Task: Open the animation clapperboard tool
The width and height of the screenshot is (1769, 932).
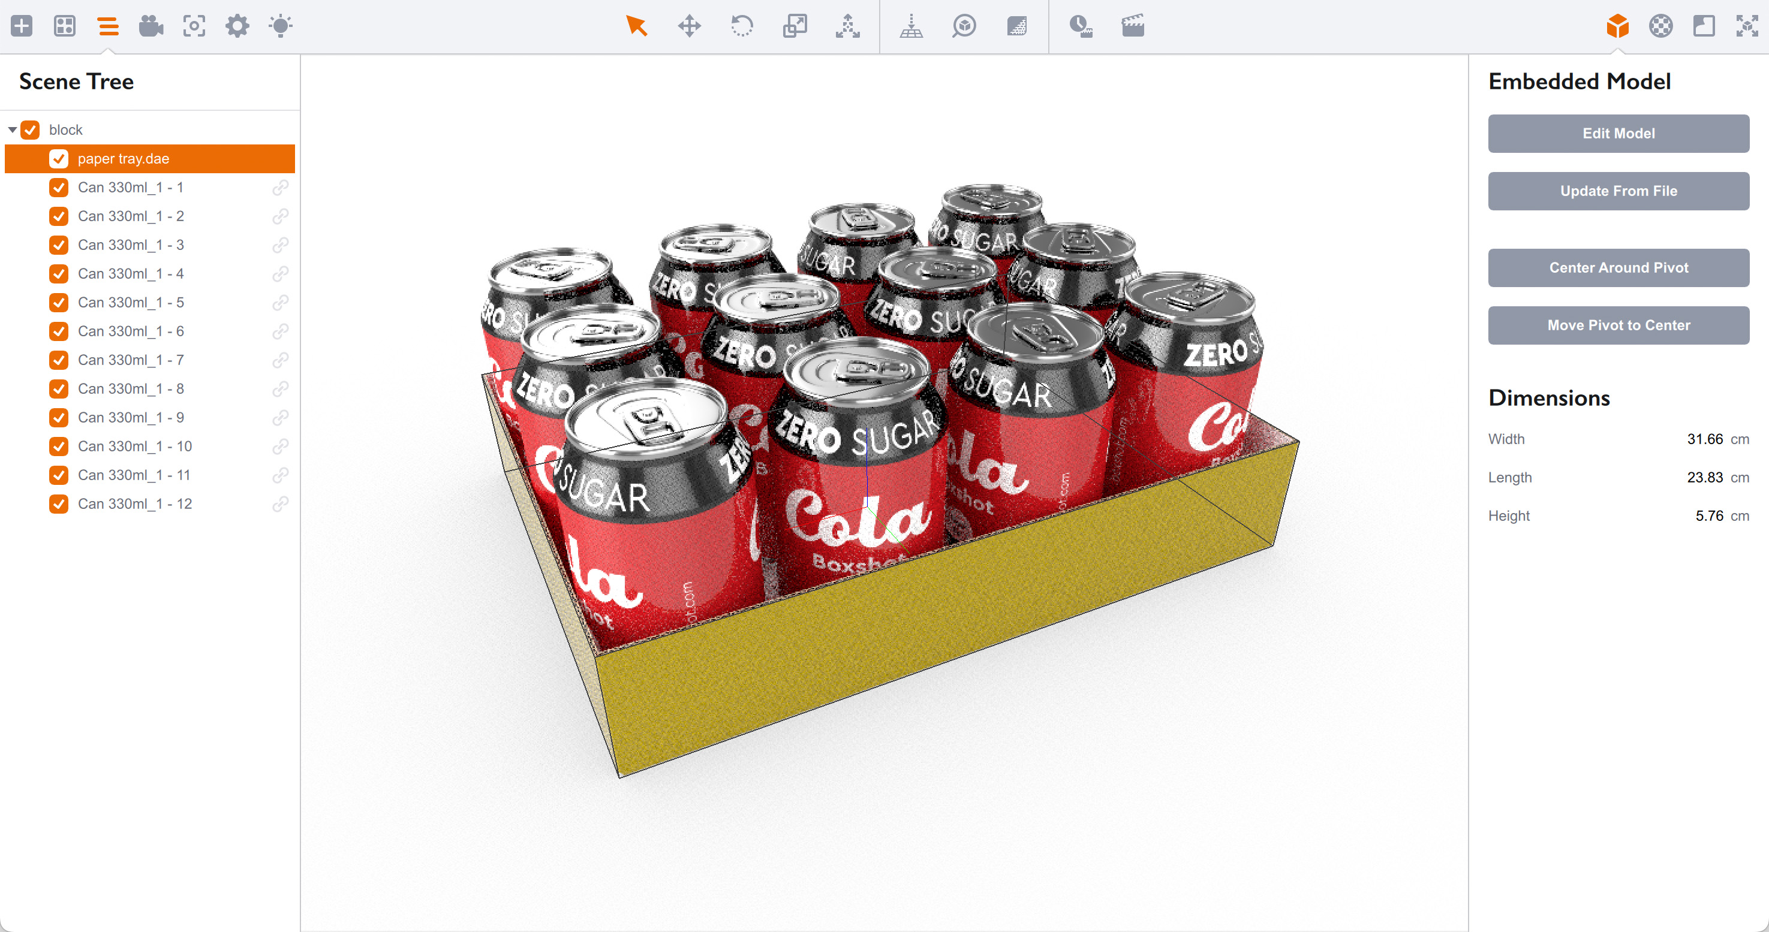Action: (x=1132, y=26)
